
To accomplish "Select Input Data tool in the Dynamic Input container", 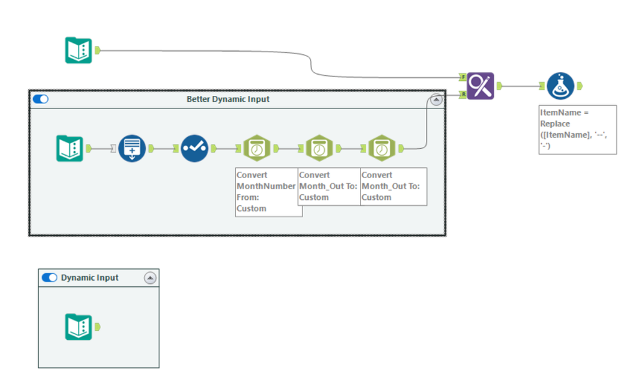I will pyautogui.click(x=78, y=327).
